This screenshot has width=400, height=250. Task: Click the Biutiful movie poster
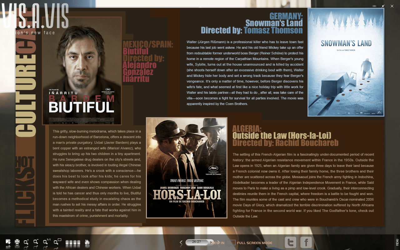tap(82, 71)
